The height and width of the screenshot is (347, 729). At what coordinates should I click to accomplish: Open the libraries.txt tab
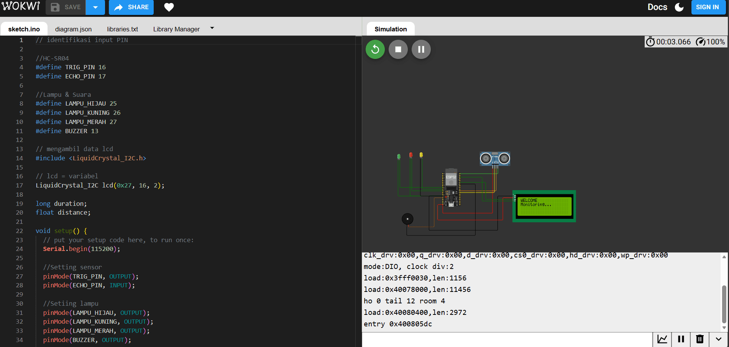click(122, 29)
